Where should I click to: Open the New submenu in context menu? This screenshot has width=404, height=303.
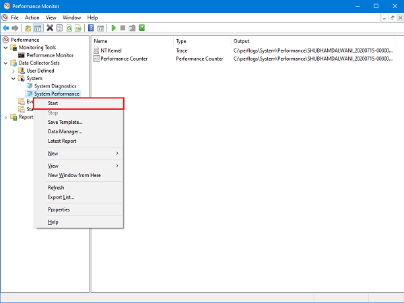click(79, 154)
